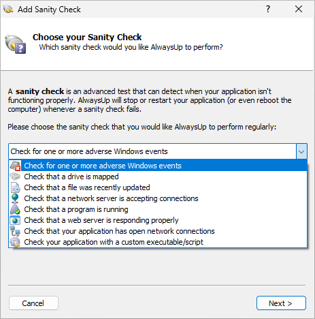Open the ? help button in title bar
The image size is (315, 319).
(x=268, y=9)
